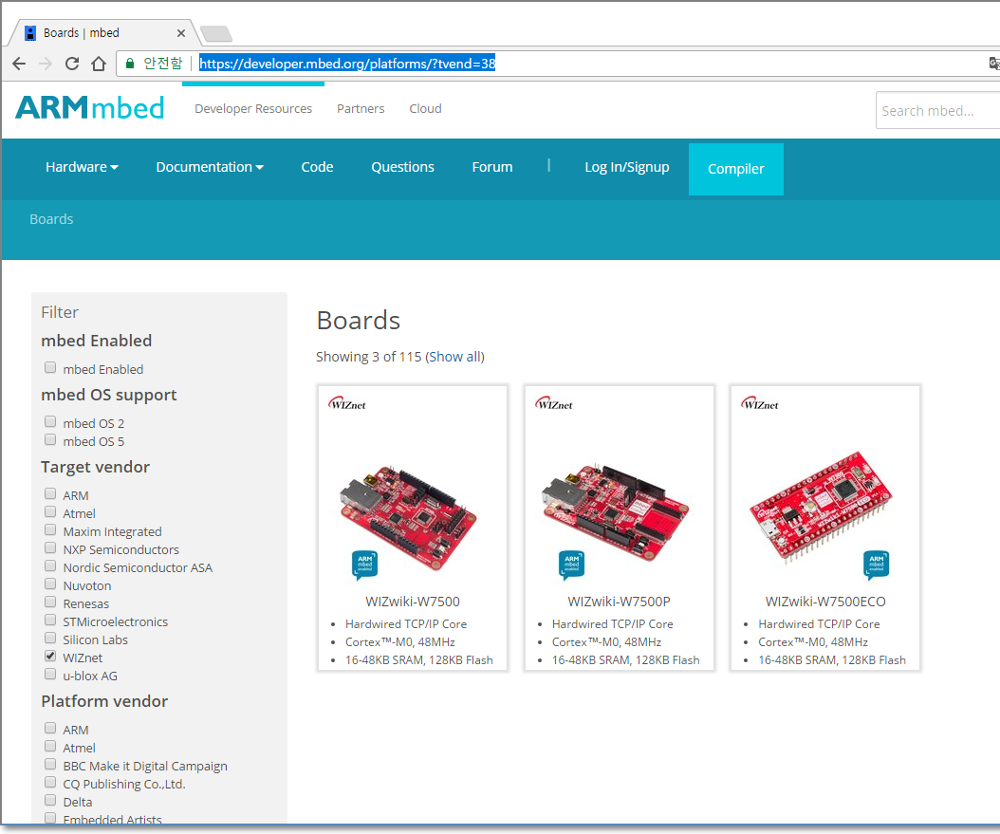This screenshot has height=834, width=1000.
Task: Check ARM under Target vendor
Action: click(x=50, y=493)
